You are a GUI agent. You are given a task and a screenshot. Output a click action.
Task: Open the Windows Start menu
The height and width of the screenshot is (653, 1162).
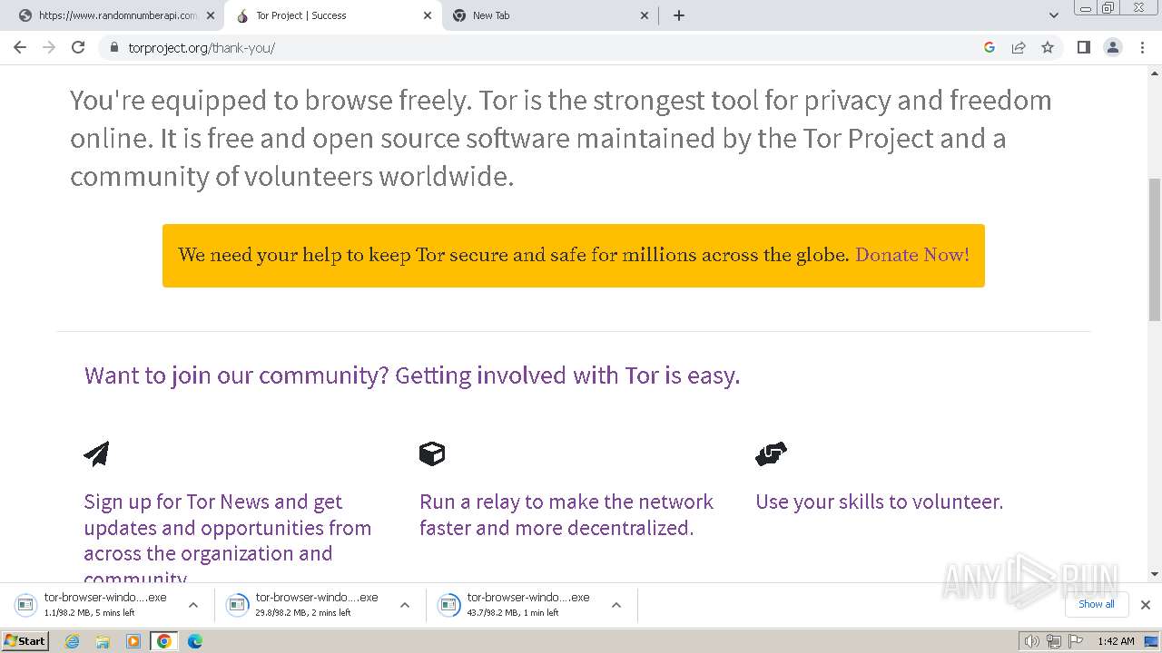point(25,640)
